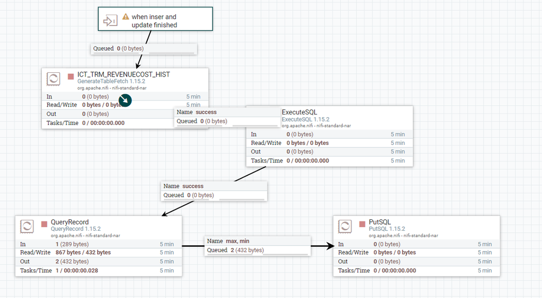Click the "when inser and update finished" port
This screenshot has width=542, height=298.
click(x=155, y=19)
